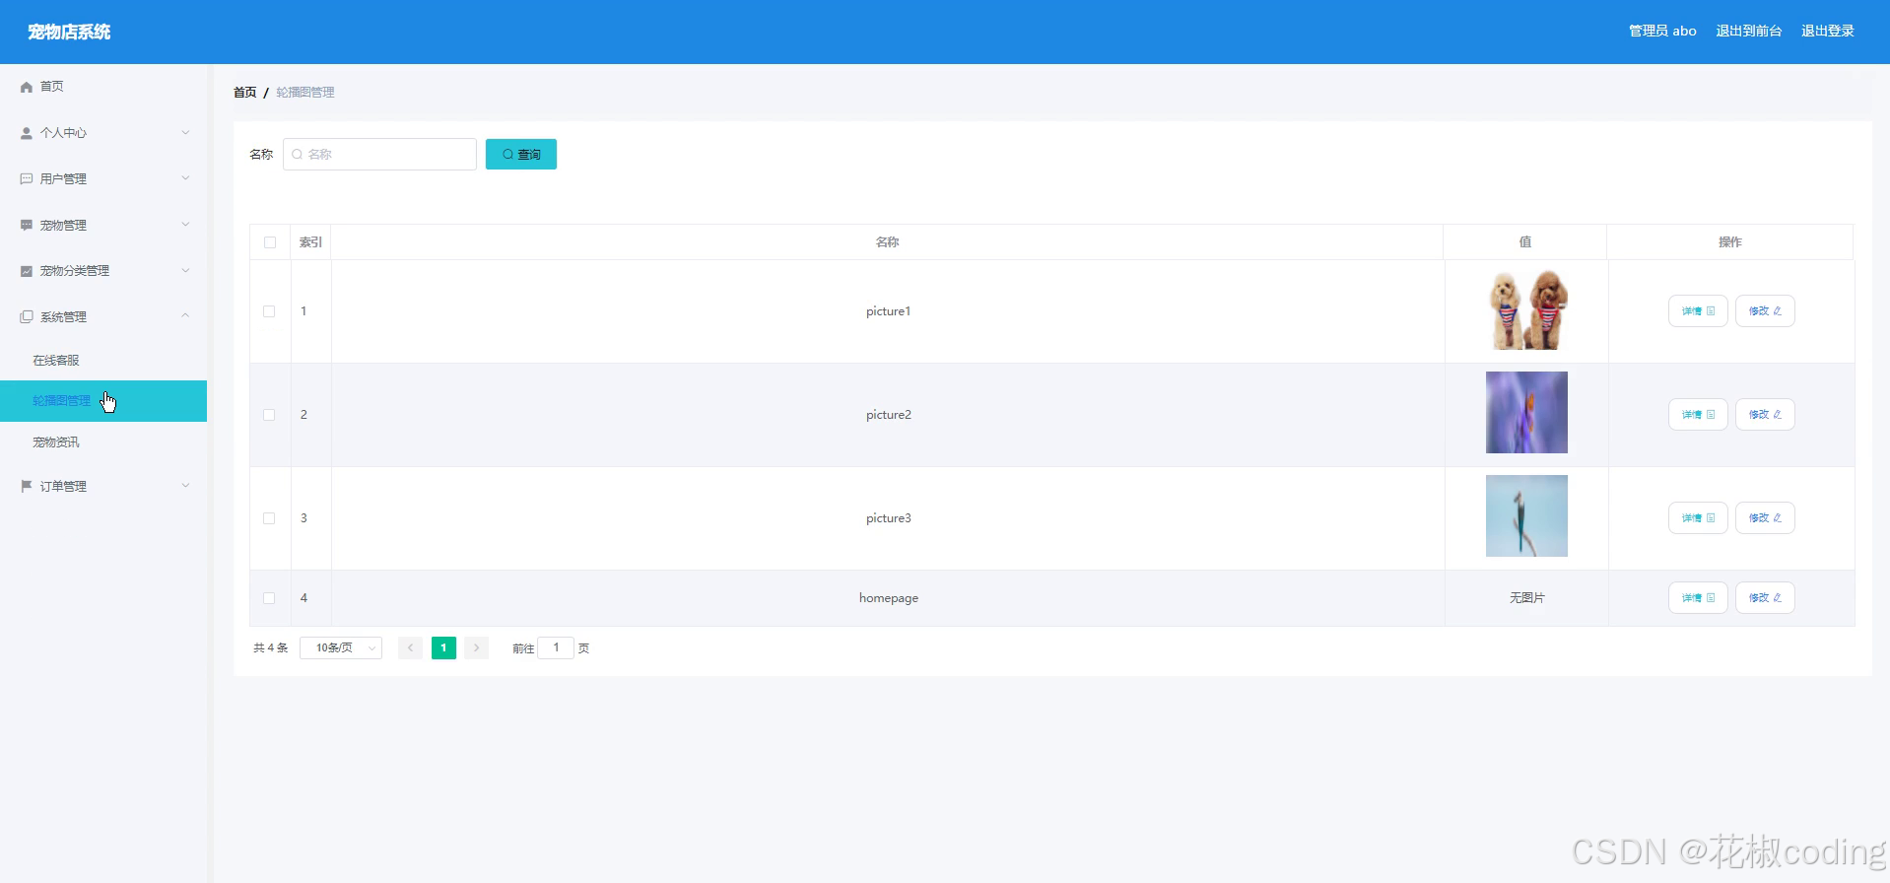Open 详情 for homepage row

point(1698,598)
